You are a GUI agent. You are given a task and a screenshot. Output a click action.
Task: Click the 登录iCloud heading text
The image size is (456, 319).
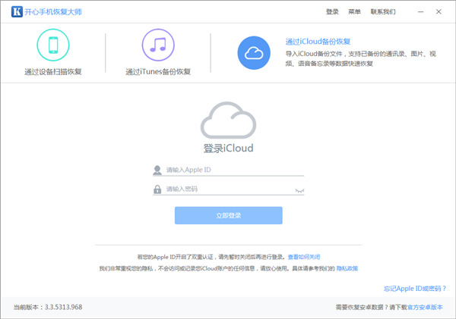click(x=228, y=149)
